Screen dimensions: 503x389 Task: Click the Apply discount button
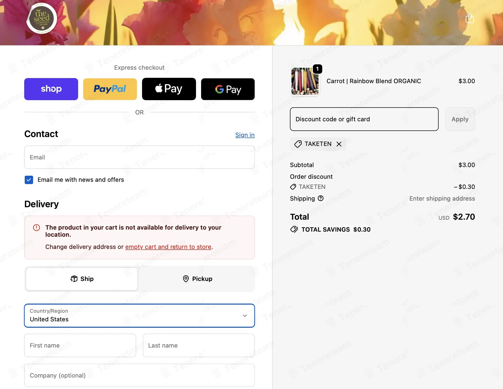pyautogui.click(x=460, y=119)
